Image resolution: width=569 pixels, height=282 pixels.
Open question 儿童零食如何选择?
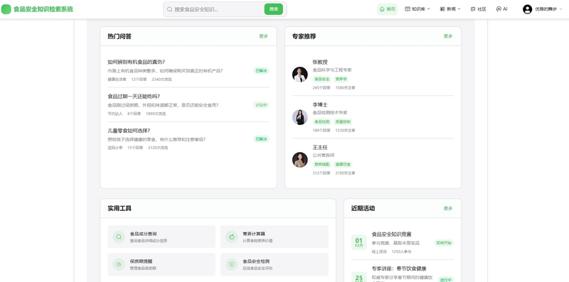(129, 131)
